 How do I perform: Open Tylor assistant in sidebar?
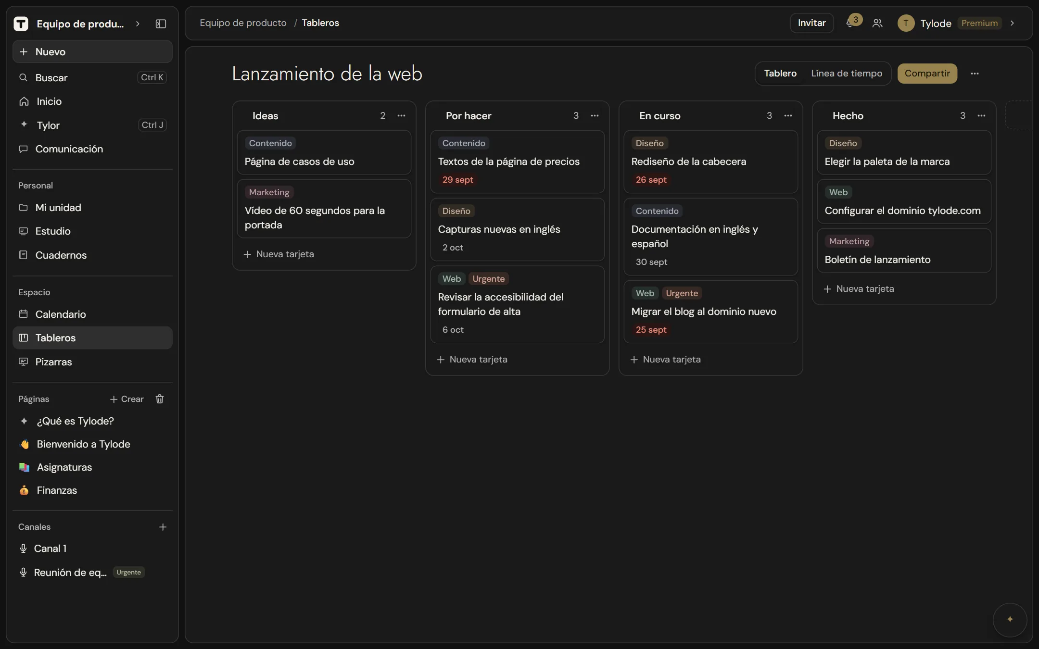click(92, 125)
